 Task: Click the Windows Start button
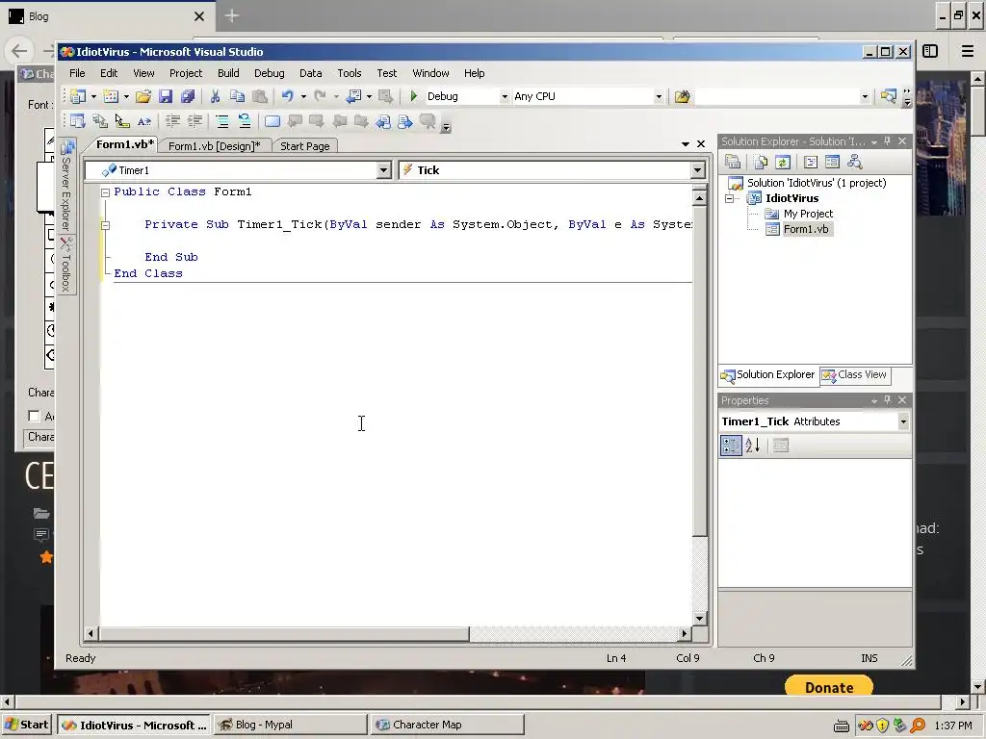[x=27, y=725]
